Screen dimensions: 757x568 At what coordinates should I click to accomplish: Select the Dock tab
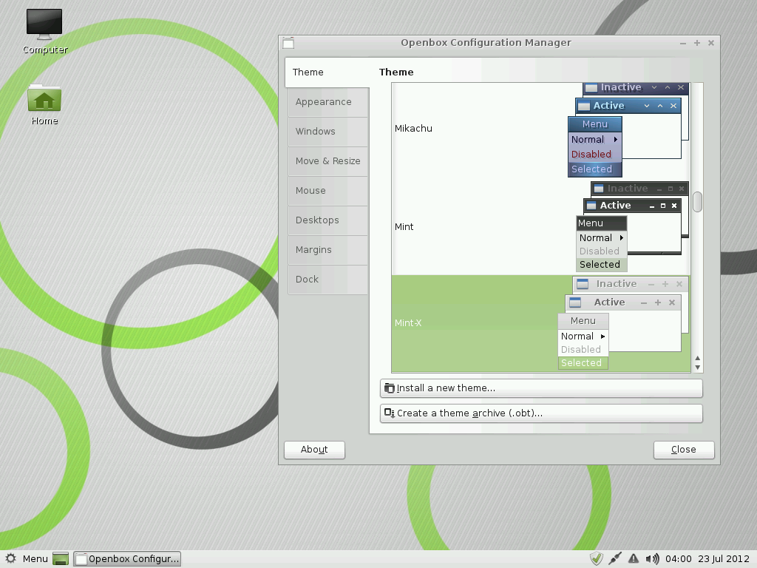pyautogui.click(x=328, y=279)
